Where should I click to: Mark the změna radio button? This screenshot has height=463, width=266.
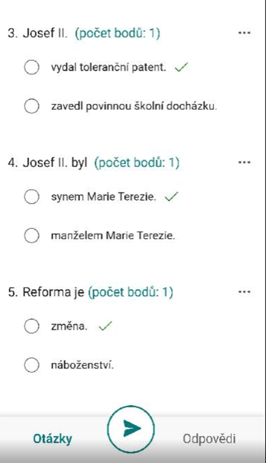pyautogui.click(x=31, y=326)
